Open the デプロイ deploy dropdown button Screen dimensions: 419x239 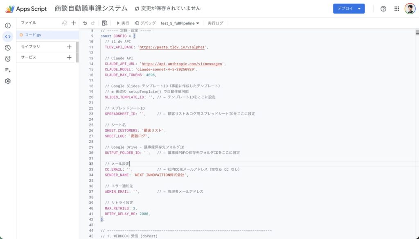(x=349, y=9)
